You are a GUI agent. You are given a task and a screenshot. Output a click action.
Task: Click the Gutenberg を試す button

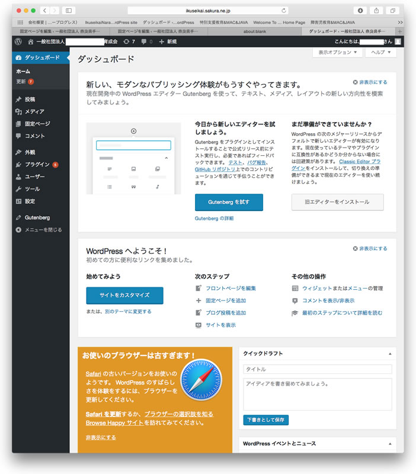229,202
